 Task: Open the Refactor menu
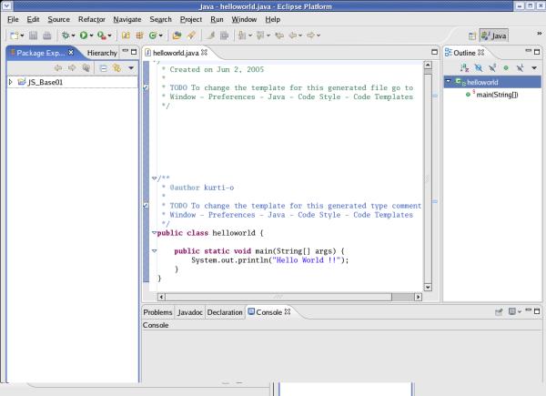[x=91, y=18]
